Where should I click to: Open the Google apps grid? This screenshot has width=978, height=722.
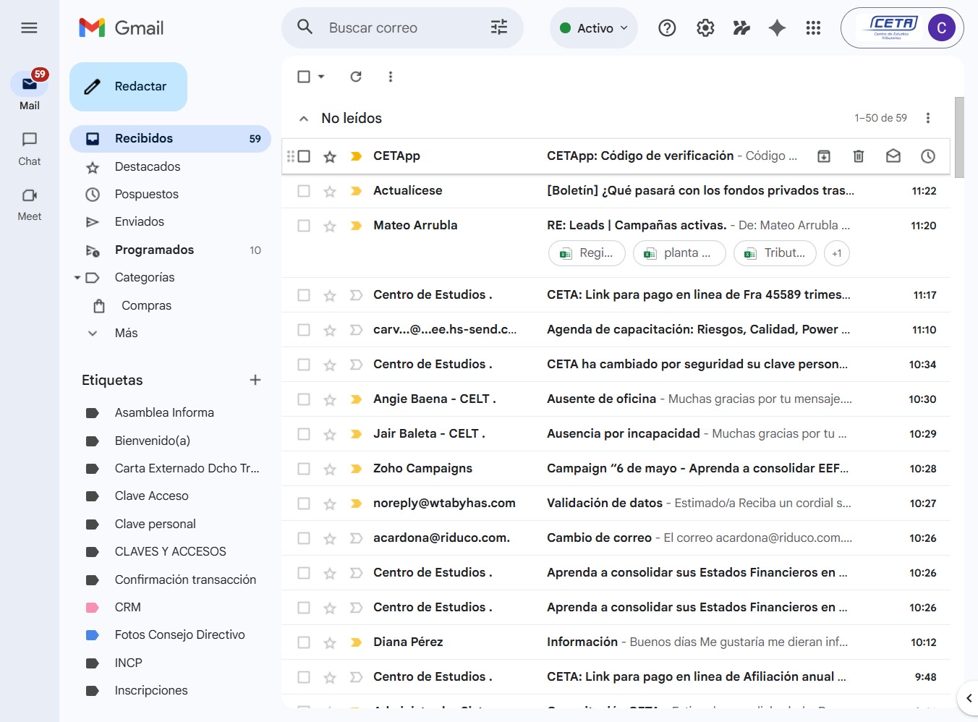(x=813, y=28)
